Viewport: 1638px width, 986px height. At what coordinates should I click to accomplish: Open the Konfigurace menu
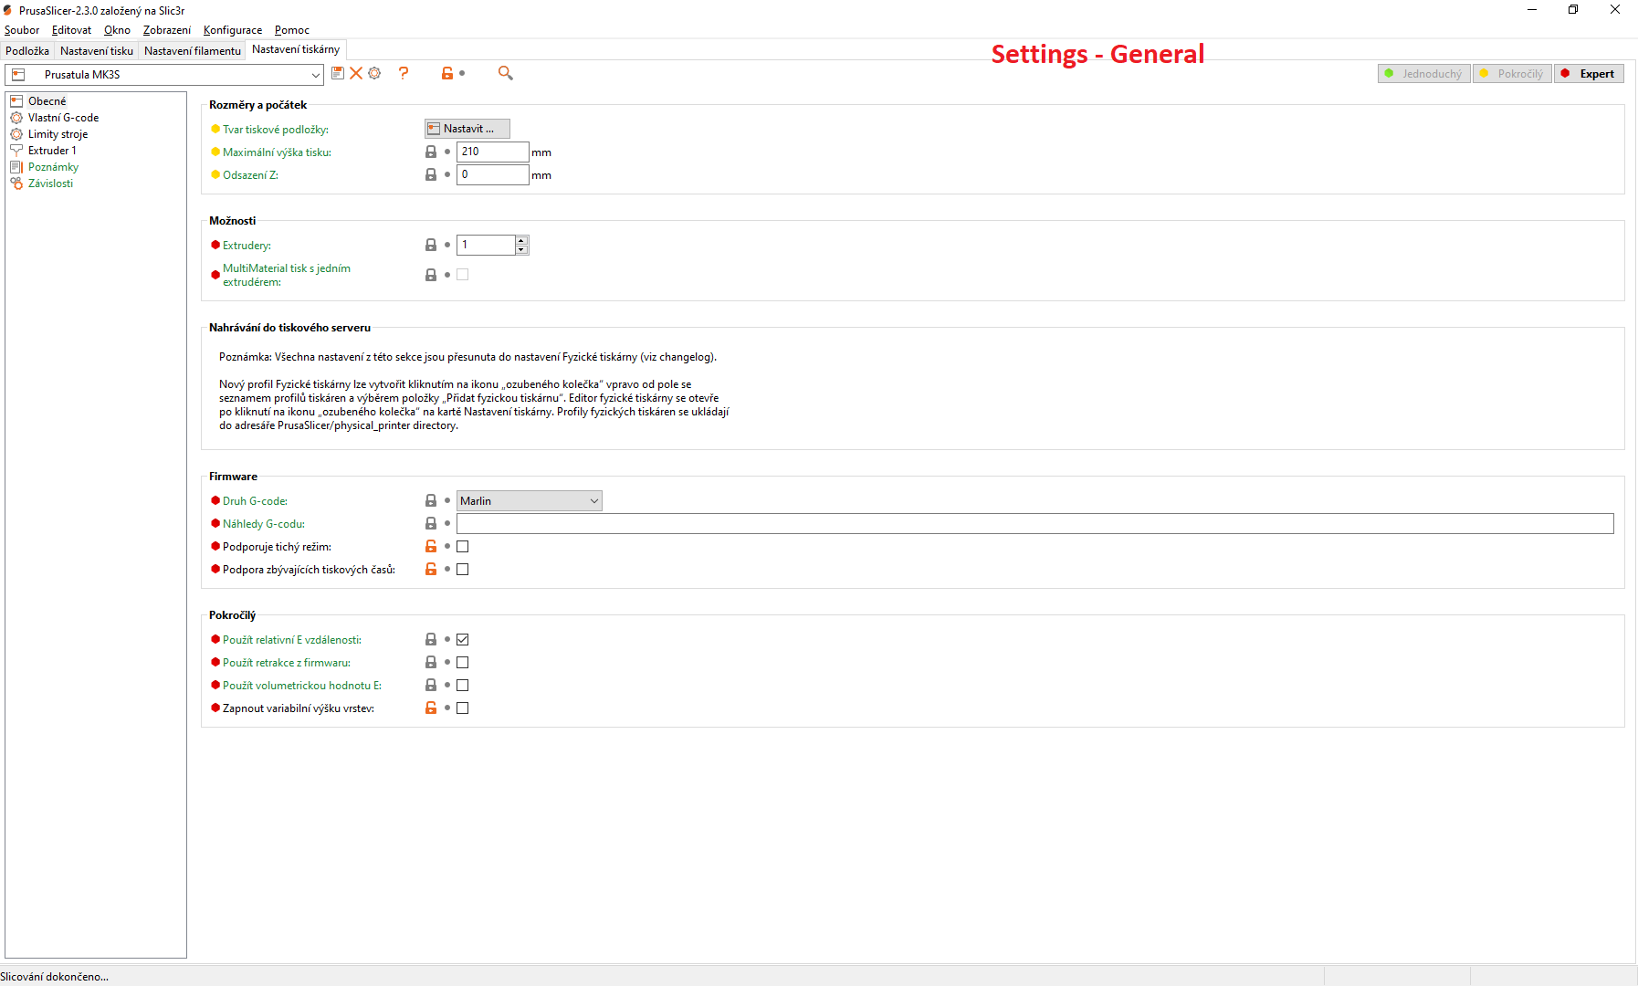(x=232, y=30)
